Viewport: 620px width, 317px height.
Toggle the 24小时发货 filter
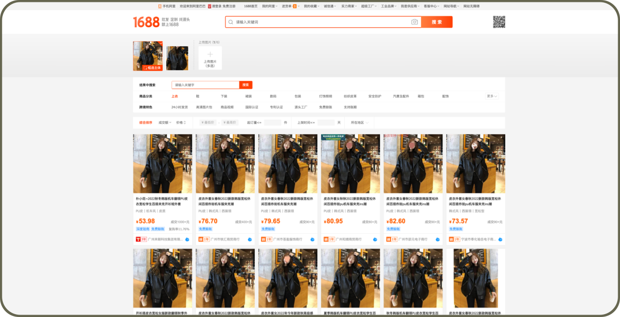[x=180, y=107]
